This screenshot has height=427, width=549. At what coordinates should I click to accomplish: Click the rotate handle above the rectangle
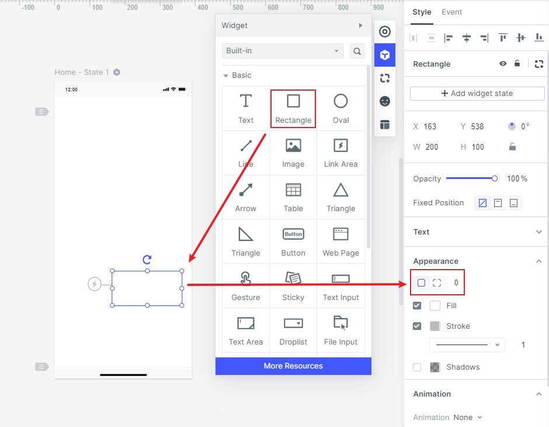click(x=147, y=260)
